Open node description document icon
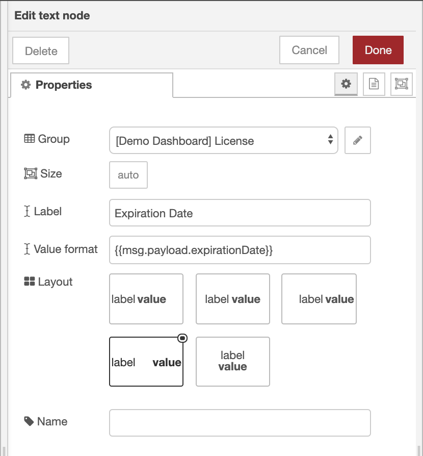Screen dimensions: 423x456 [374, 84]
